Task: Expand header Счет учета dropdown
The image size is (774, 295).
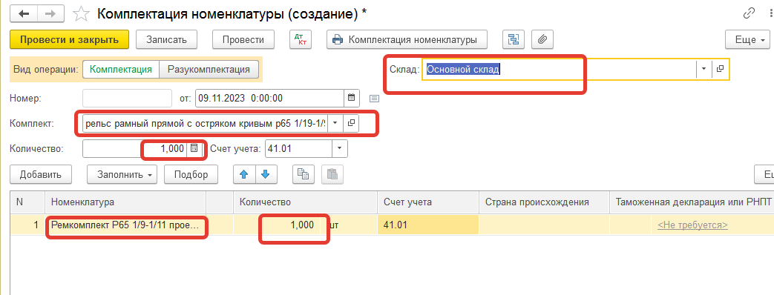Action: coord(340,148)
